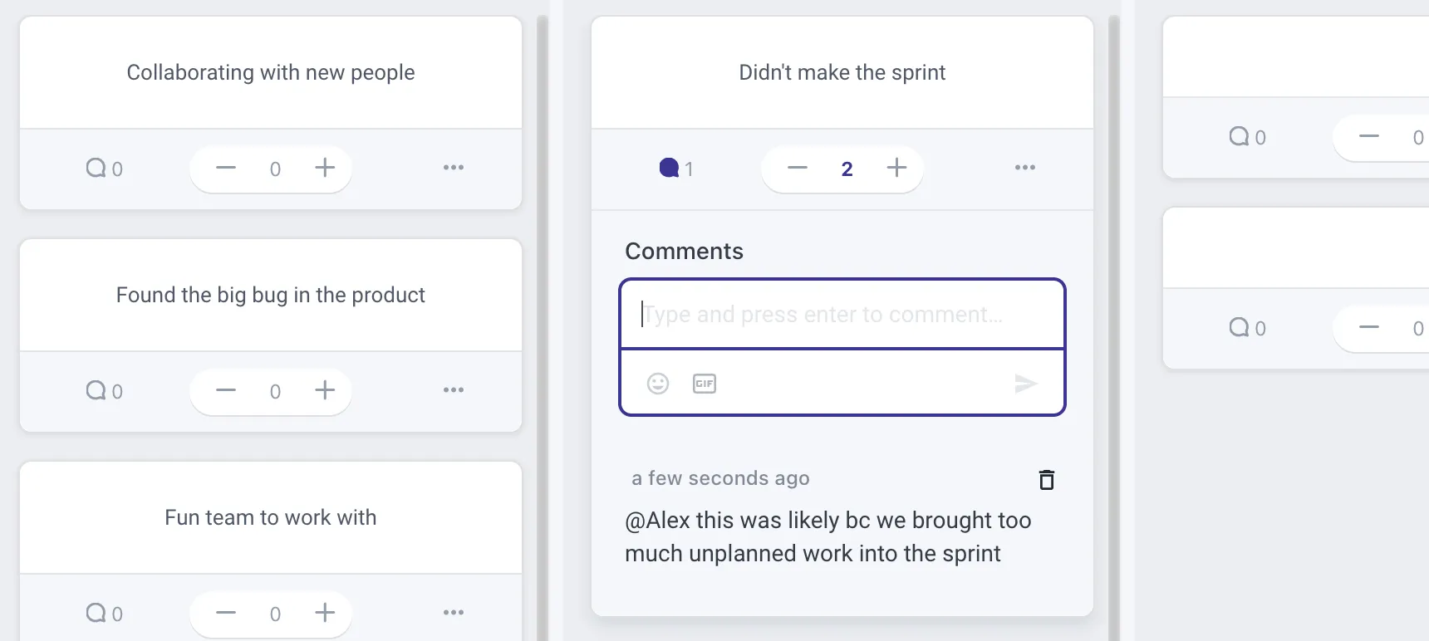Open three-dot menu on Fun team card
The height and width of the screenshot is (641, 1429).
point(453,613)
